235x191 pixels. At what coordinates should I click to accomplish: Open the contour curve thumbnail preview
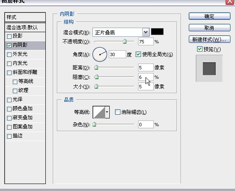(99, 112)
